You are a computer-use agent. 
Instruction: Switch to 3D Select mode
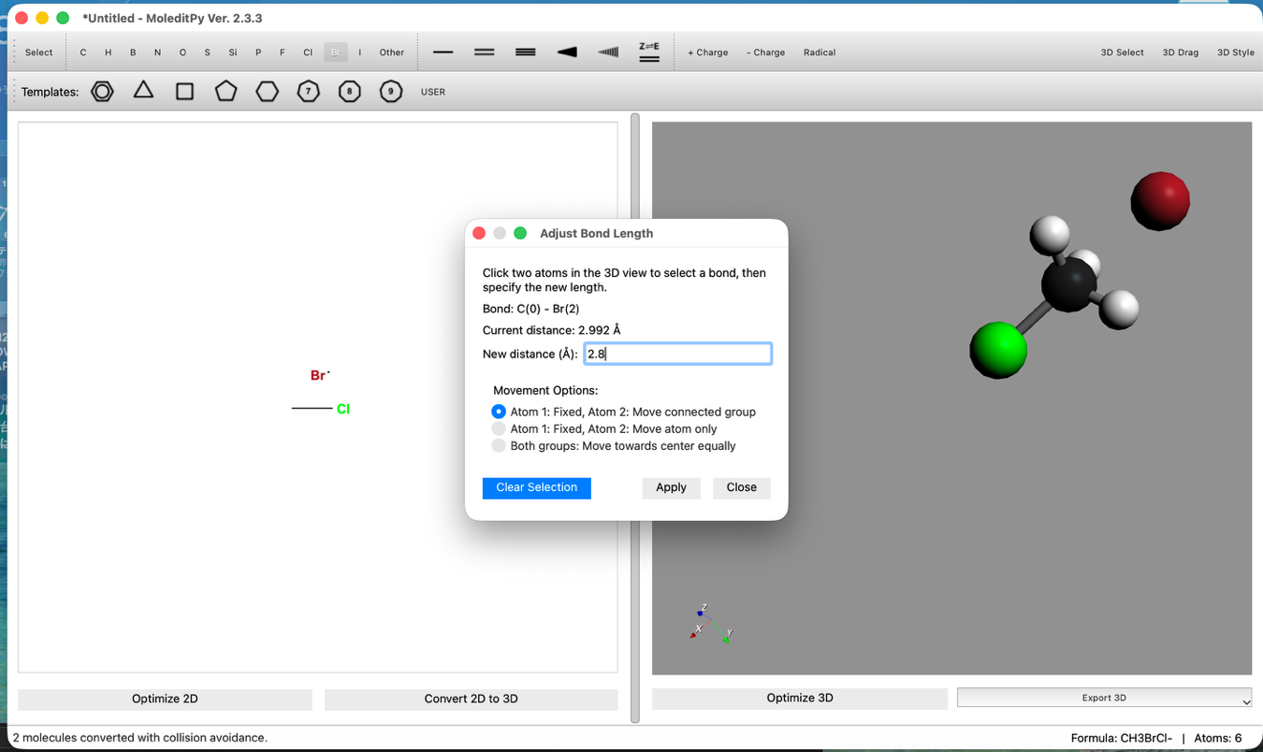(x=1122, y=52)
